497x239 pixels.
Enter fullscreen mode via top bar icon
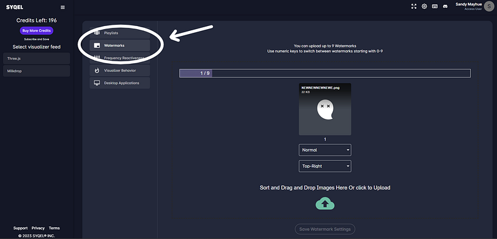point(414,6)
